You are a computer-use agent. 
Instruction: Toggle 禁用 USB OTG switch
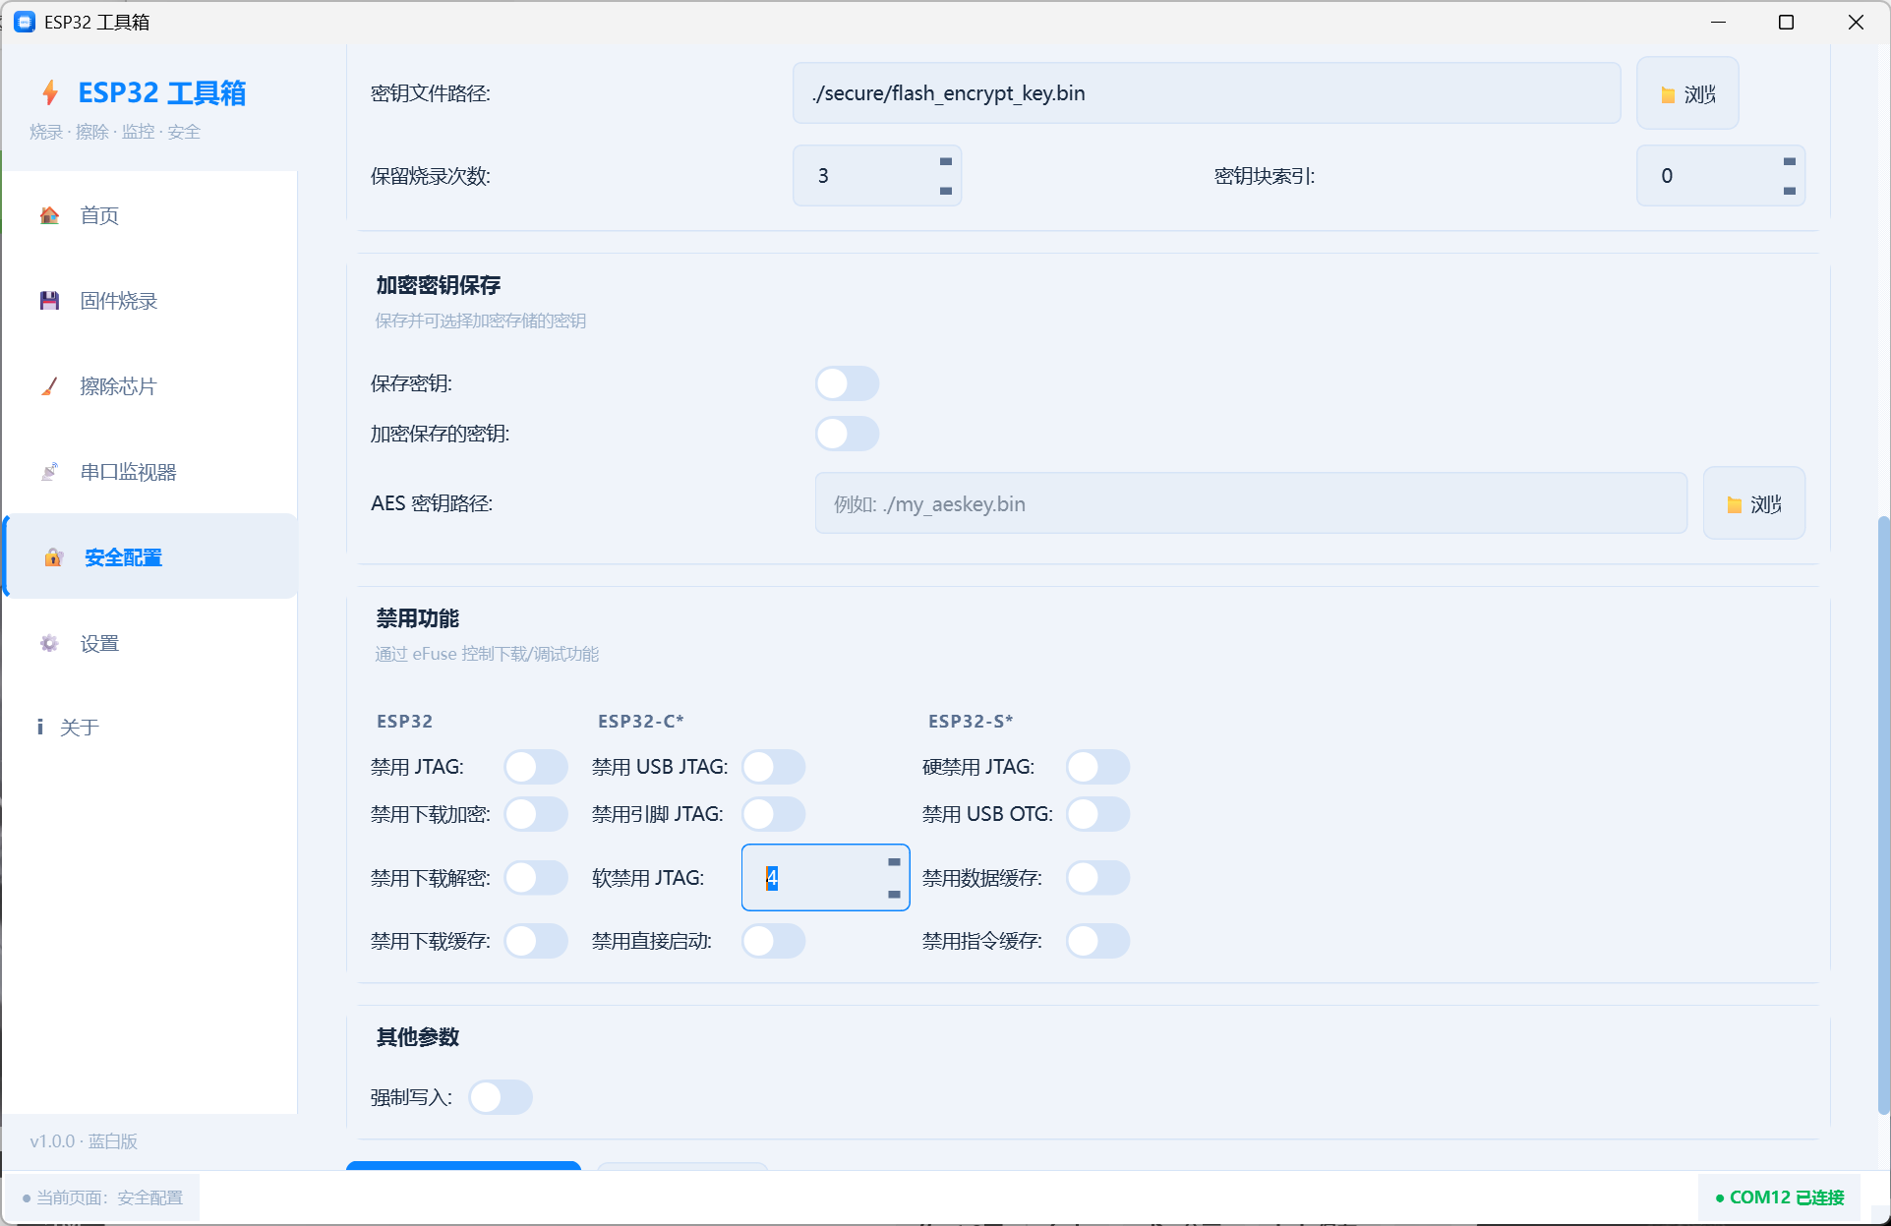point(1097,814)
